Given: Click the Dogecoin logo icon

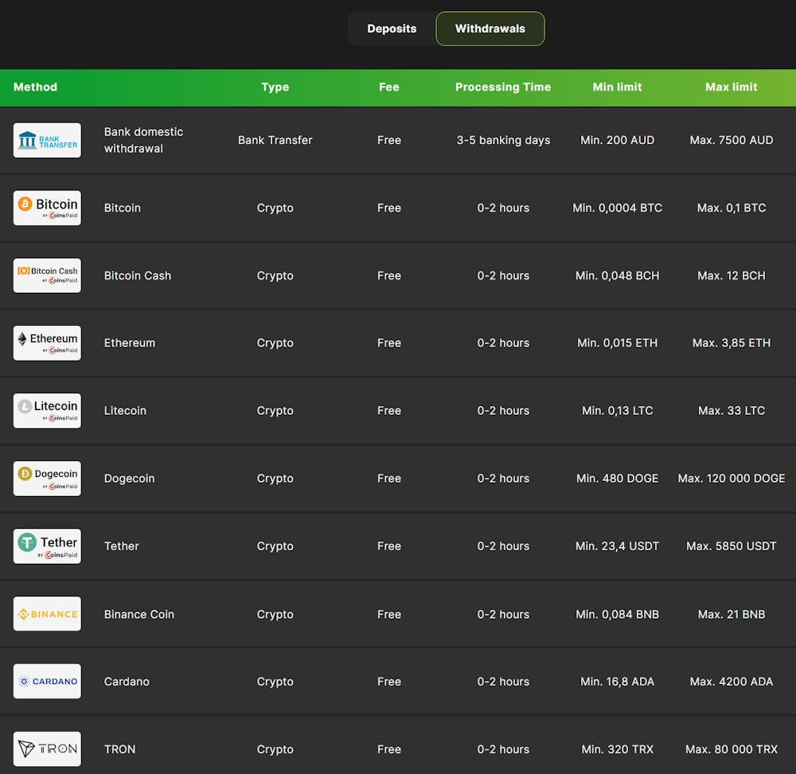Looking at the screenshot, I should tap(47, 479).
